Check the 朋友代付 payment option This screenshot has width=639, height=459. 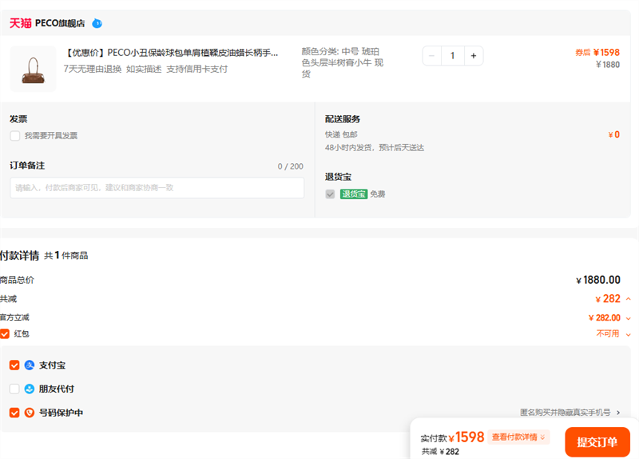14,389
